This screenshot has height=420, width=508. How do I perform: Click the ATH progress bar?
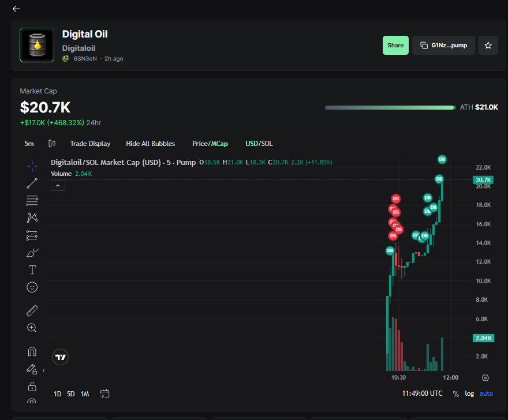point(390,107)
